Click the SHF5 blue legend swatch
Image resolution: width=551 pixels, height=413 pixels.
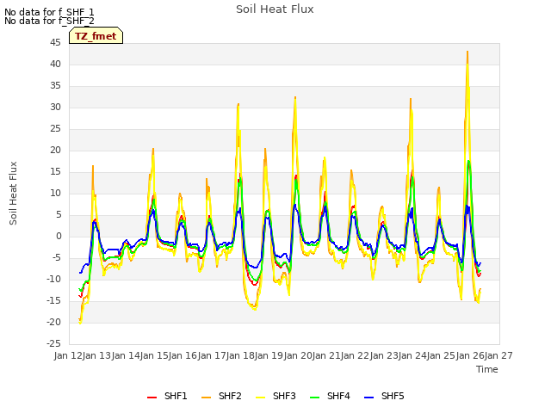(369, 398)
